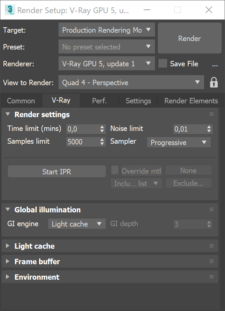Increase Time limit with its up spinner arrow
Image resolution: width=225 pixels, height=311 pixels.
(x=101, y=127)
